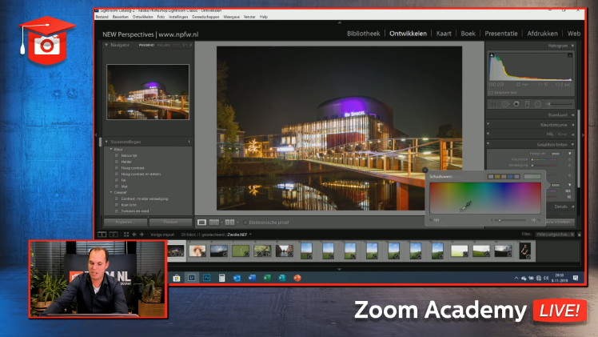Toggle Kleurtintcurve panel on/off switch
Image resolution: width=598 pixels, height=337 pixels.
(488, 123)
